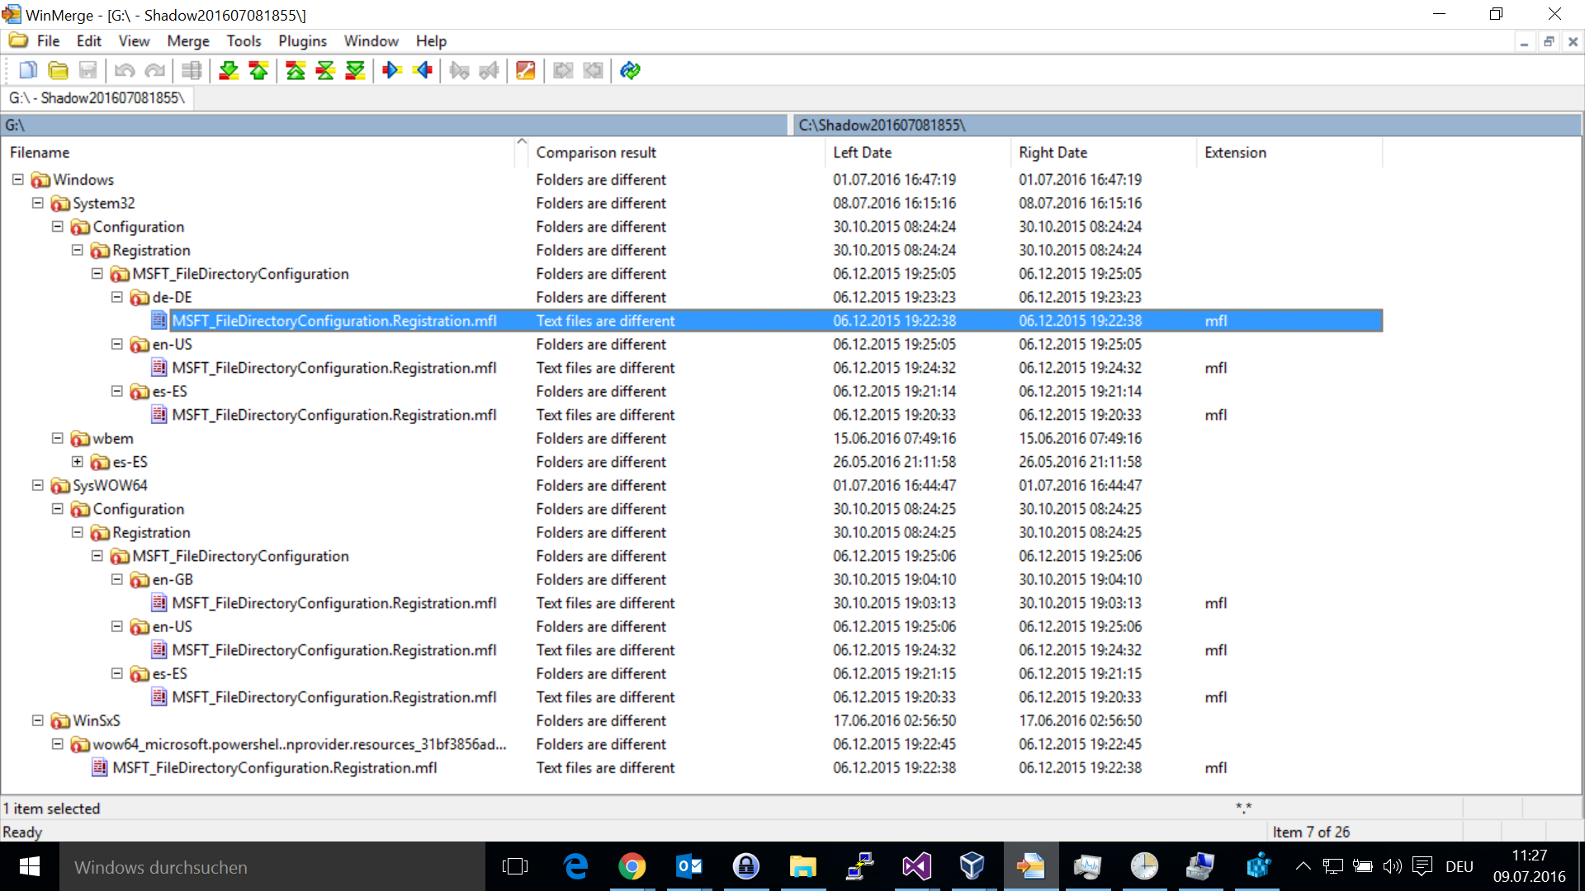Image resolution: width=1585 pixels, height=891 pixels.
Task: Collapse the Windows folder node
Action: 17,179
